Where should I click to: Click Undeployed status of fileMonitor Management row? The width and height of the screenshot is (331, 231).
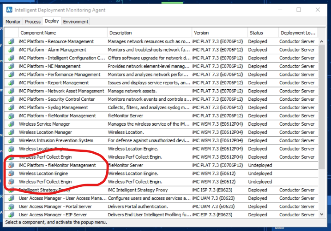tap(260, 165)
